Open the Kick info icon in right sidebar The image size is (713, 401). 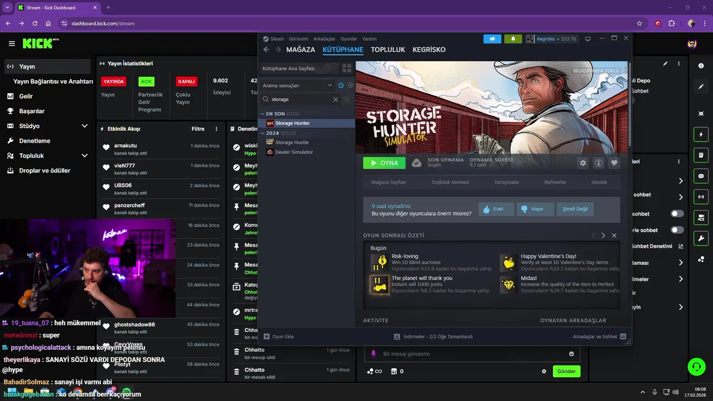[701, 66]
